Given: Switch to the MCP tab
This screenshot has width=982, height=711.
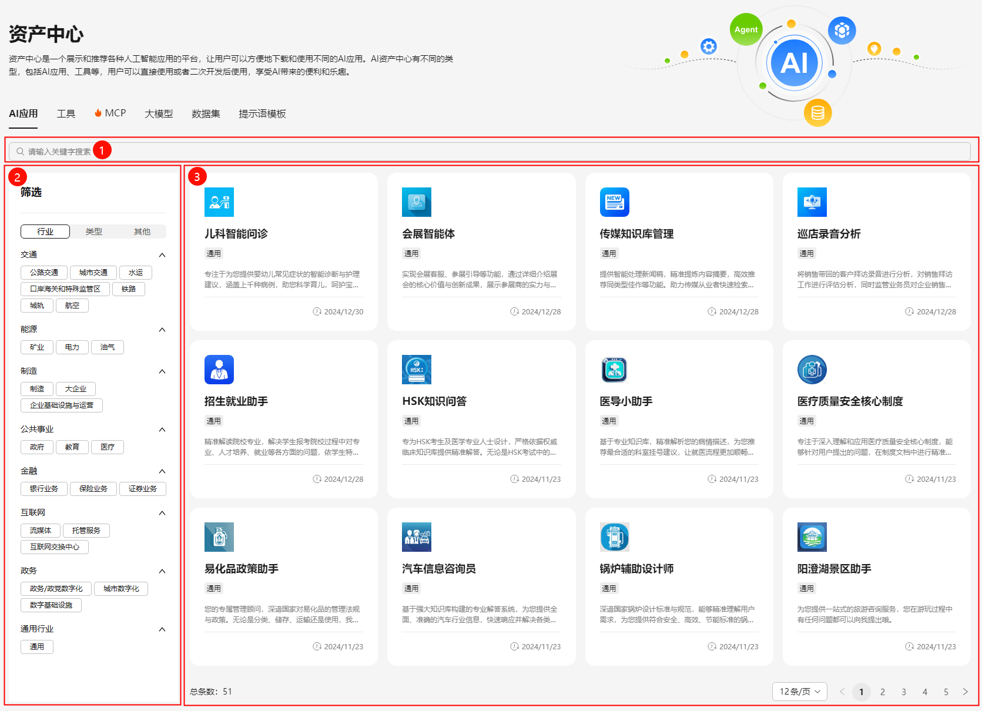Looking at the screenshot, I should point(110,113).
